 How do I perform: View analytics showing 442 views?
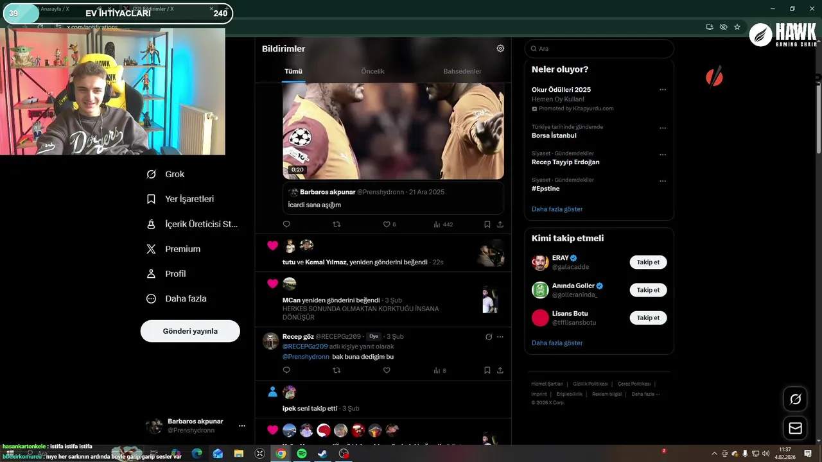(x=443, y=224)
